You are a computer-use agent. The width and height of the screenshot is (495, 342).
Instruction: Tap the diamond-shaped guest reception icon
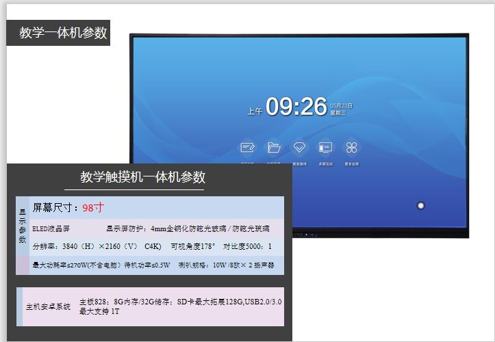299,148
